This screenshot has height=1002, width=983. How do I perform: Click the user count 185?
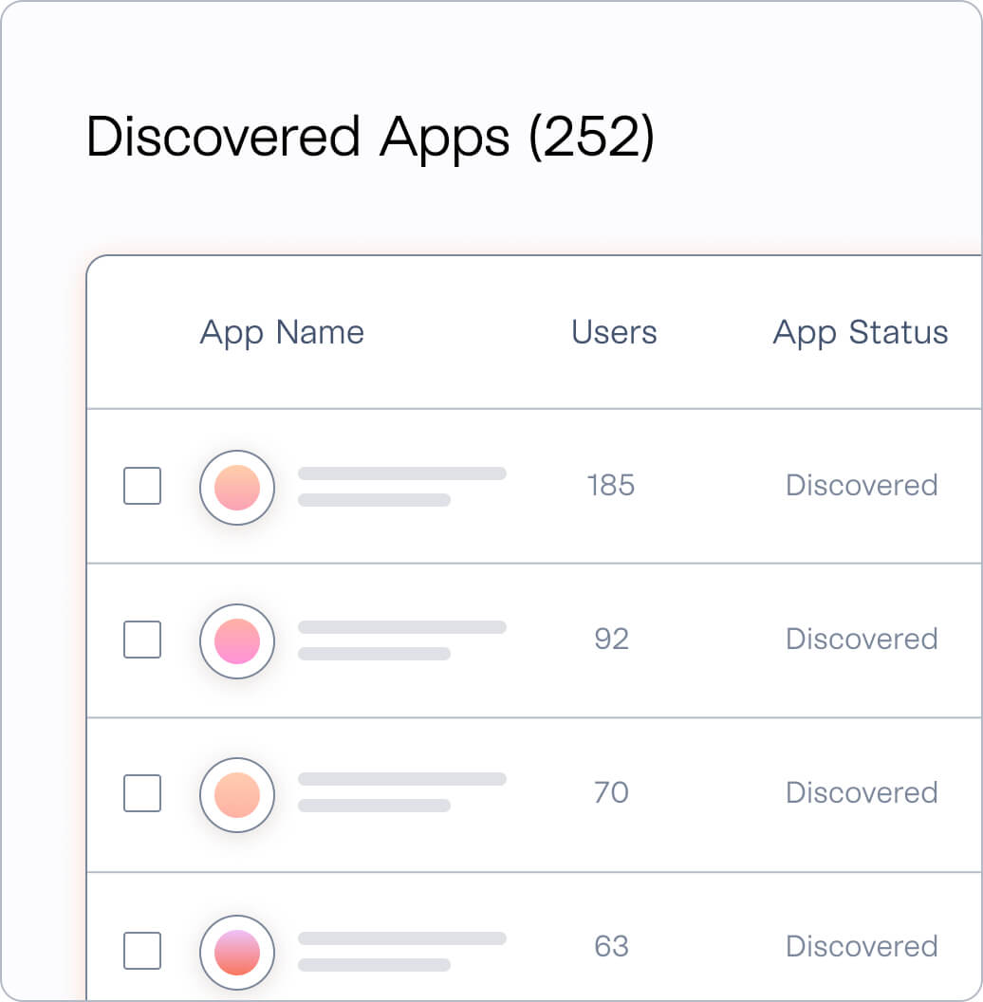611,485
